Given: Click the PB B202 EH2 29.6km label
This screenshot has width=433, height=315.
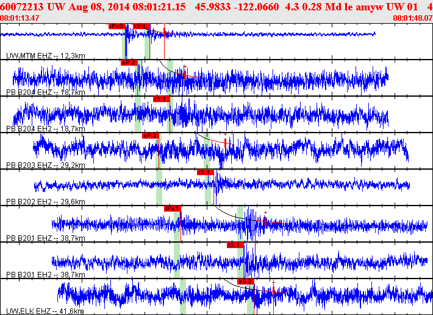Looking at the screenshot, I should pyautogui.click(x=45, y=201).
